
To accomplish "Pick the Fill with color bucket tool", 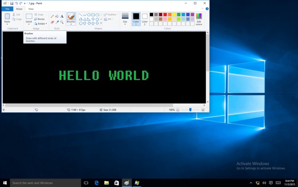I will [x=57, y=17].
